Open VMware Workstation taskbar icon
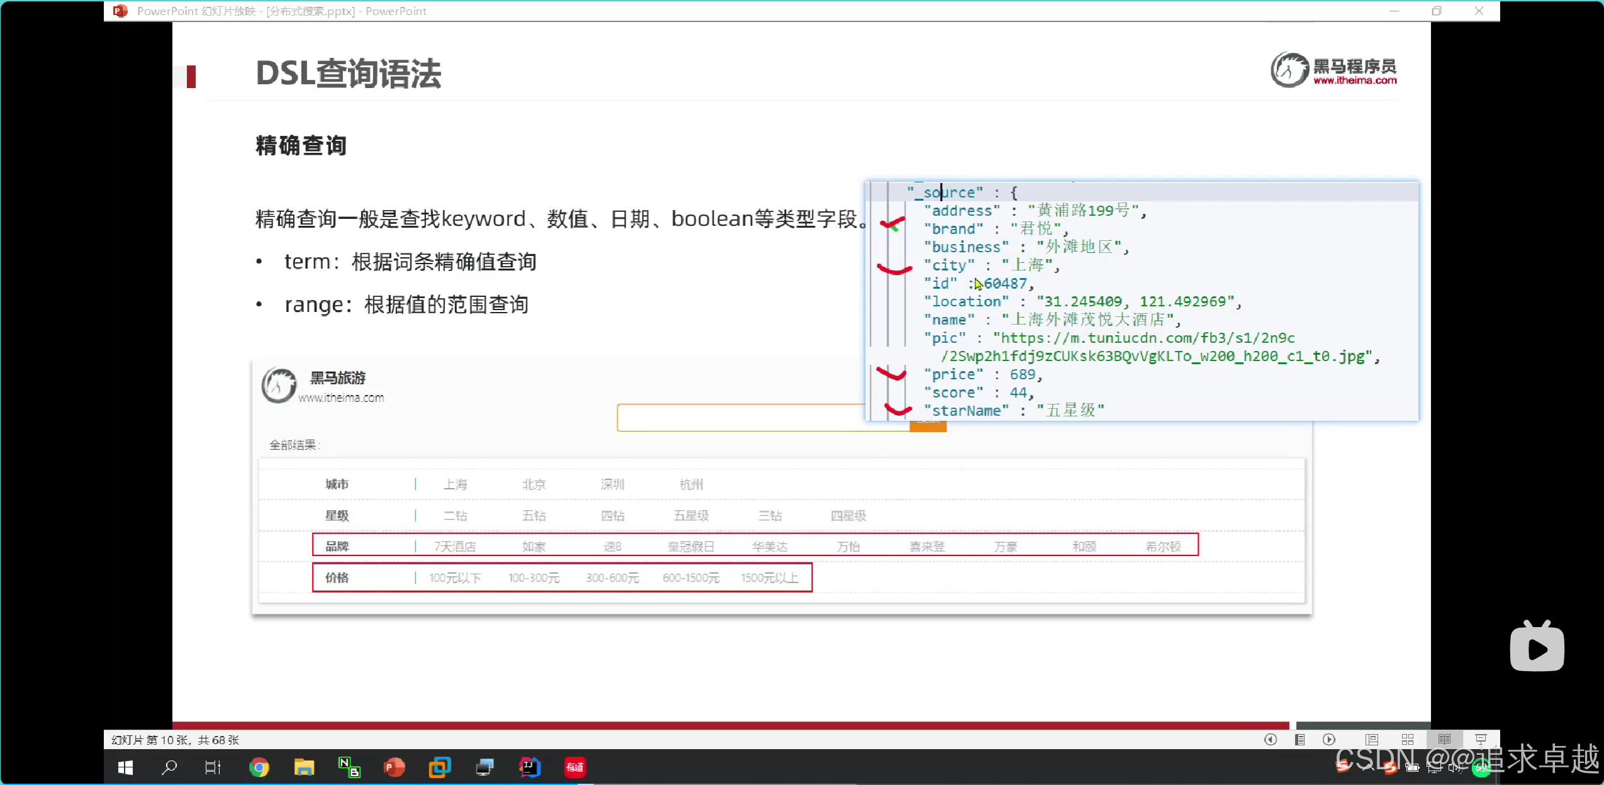This screenshot has height=785, width=1604. (439, 767)
